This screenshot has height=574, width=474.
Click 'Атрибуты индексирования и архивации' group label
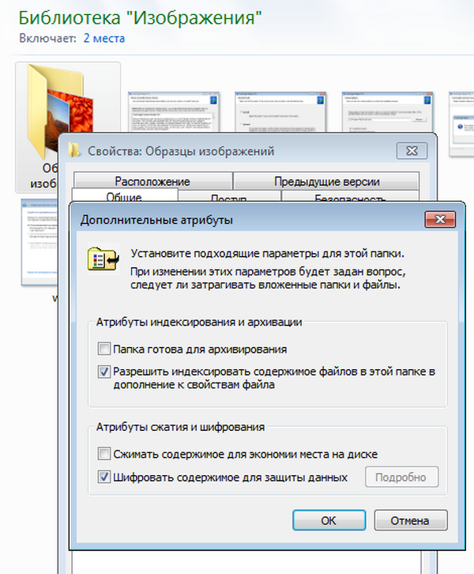[199, 322]
